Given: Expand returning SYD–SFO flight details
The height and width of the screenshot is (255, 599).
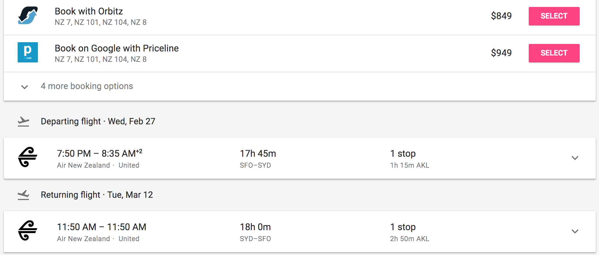Looking at the screenshot, I should (575, 231).
